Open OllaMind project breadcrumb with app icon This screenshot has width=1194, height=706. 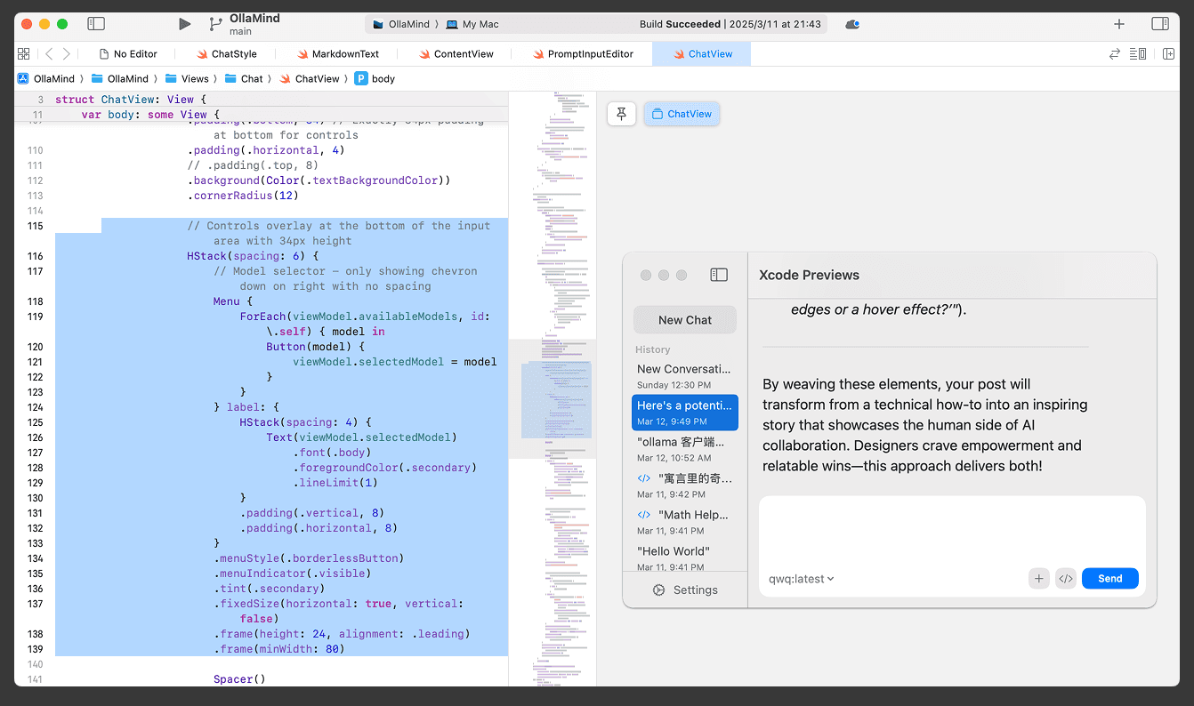[45, 78]
